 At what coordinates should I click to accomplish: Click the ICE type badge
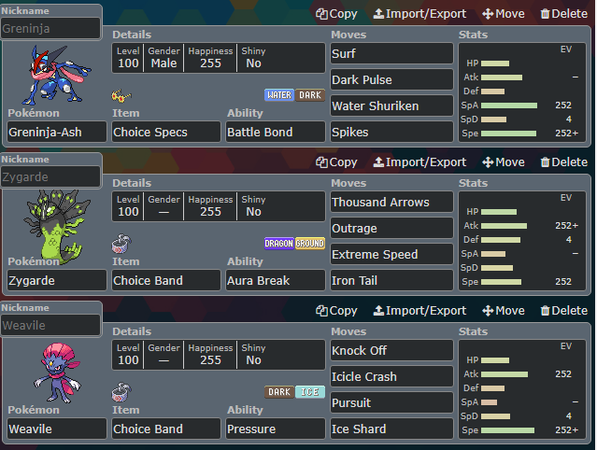(x=310, y=392)
